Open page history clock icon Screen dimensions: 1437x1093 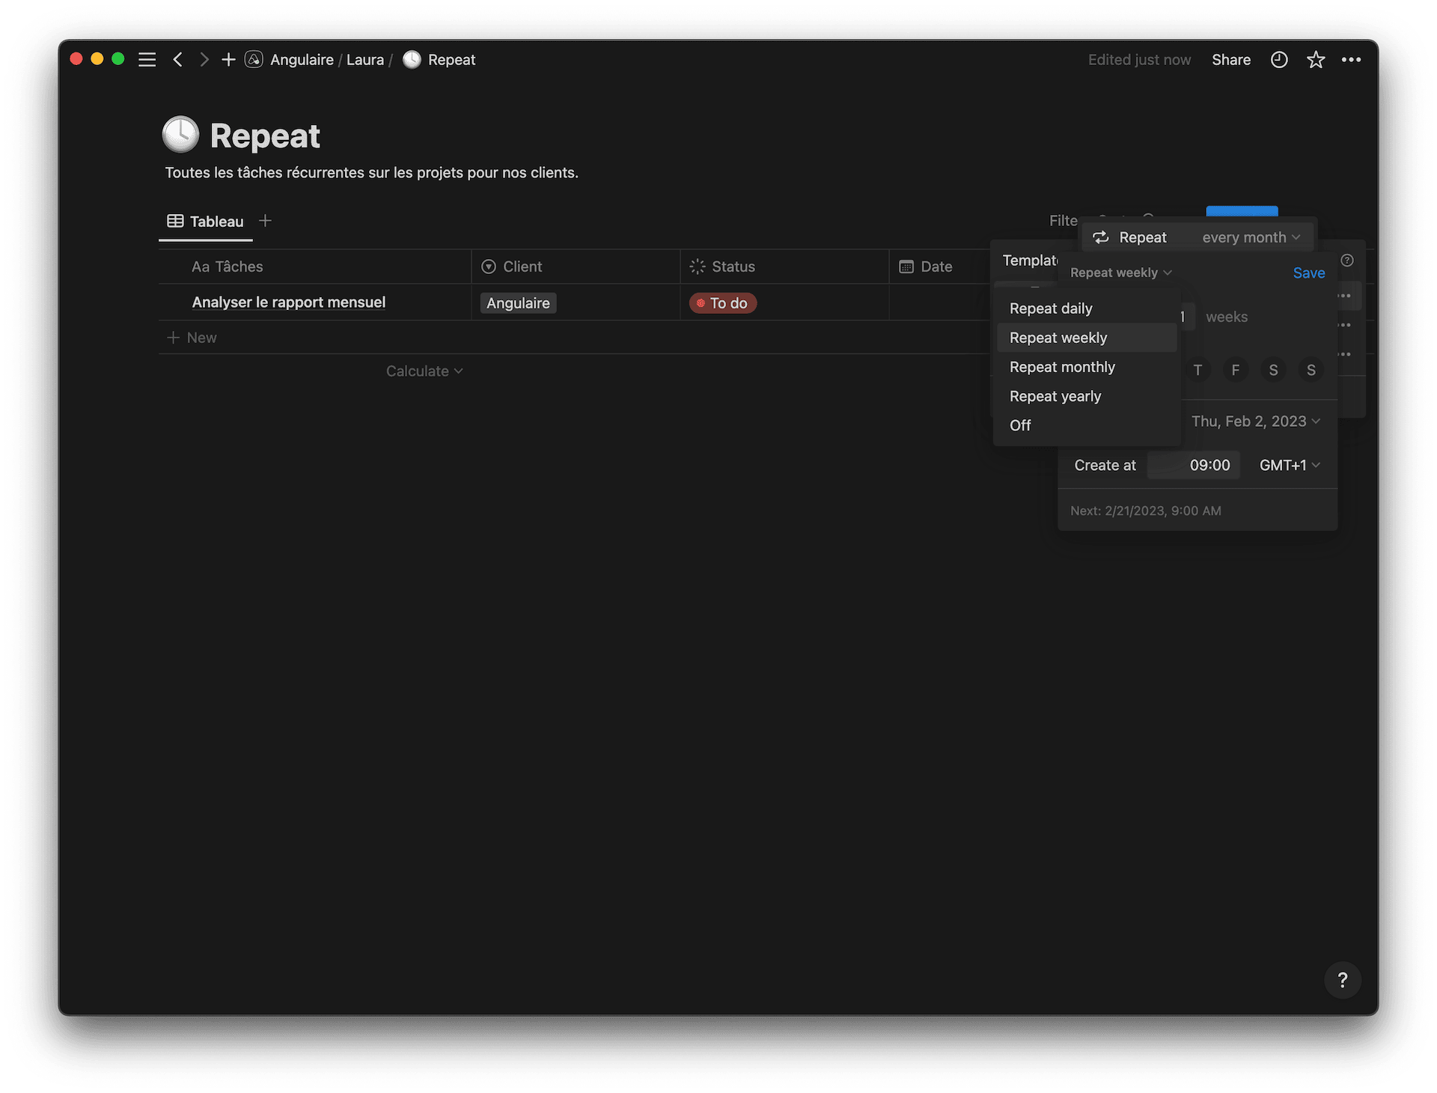click(x=1279, y=60)
